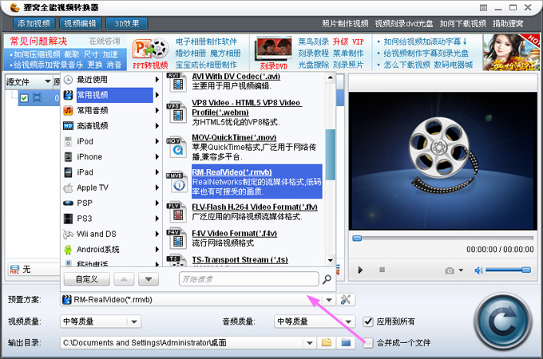Image resolution: width=543 pixels, height=359 pixels.
Task: Click the large blue convert button
Action: [x=503, y=322]
